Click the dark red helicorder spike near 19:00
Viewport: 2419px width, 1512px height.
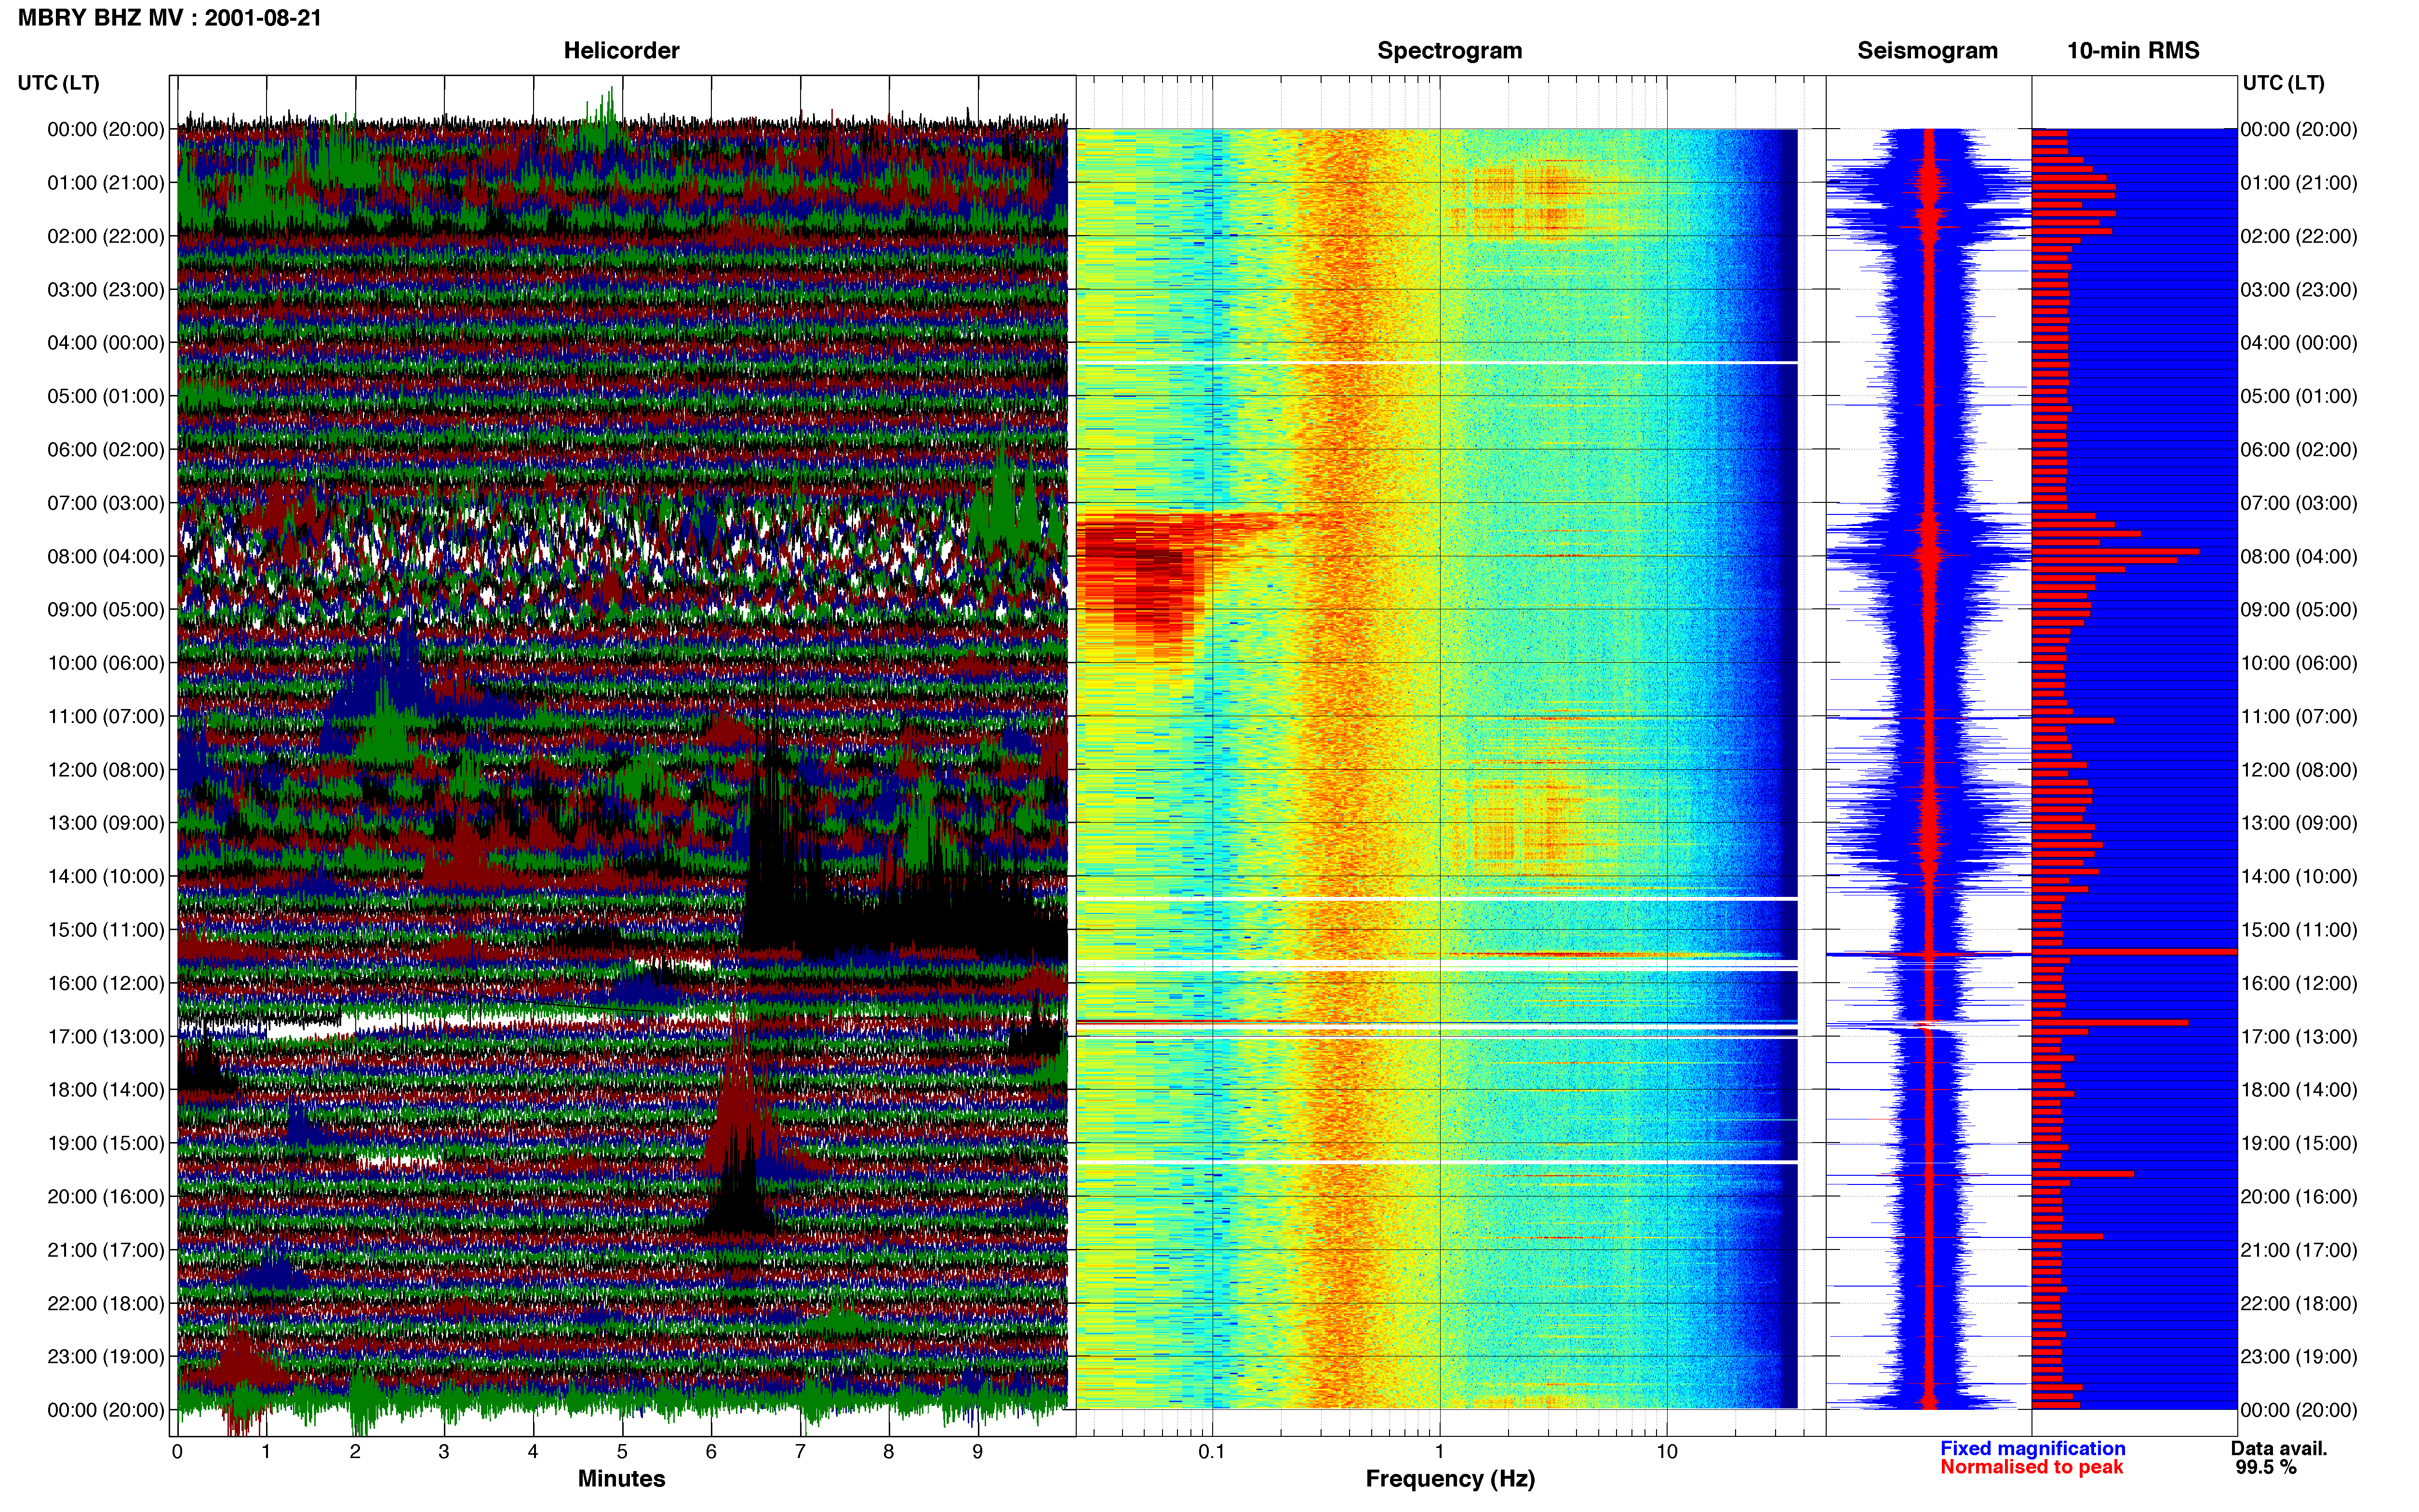738,1110
